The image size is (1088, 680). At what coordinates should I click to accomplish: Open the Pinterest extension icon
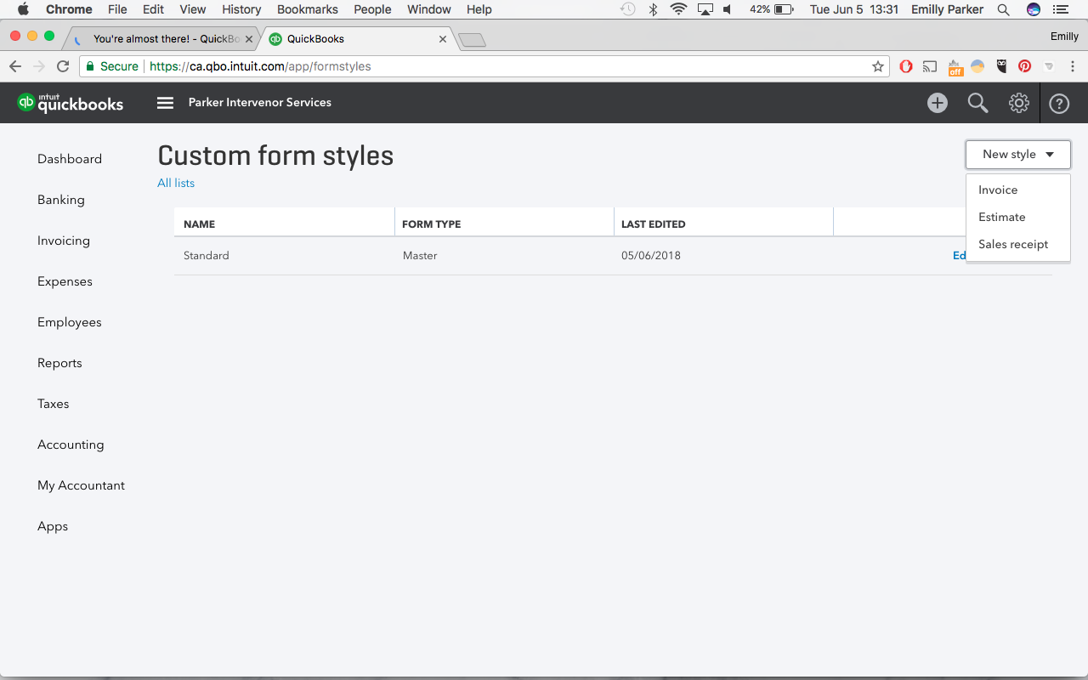click(1024, 65)
